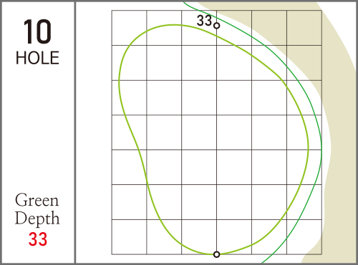Click the white gap between fringe and sand
This screenshot has width=358, height=265.
point(326,148)
